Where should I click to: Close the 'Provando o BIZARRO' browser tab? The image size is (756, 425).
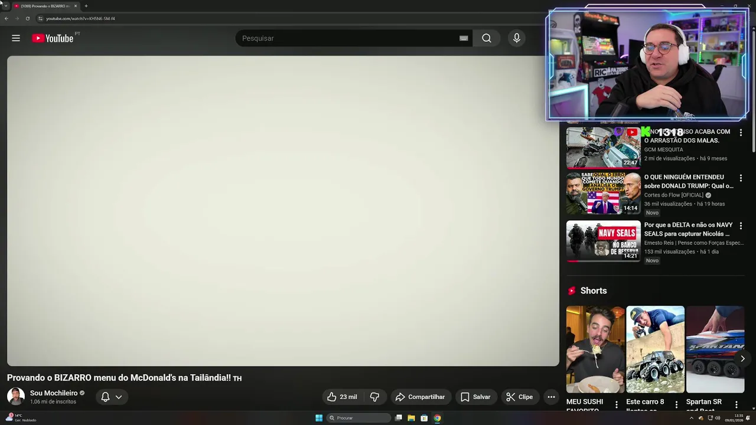point(76,6)
